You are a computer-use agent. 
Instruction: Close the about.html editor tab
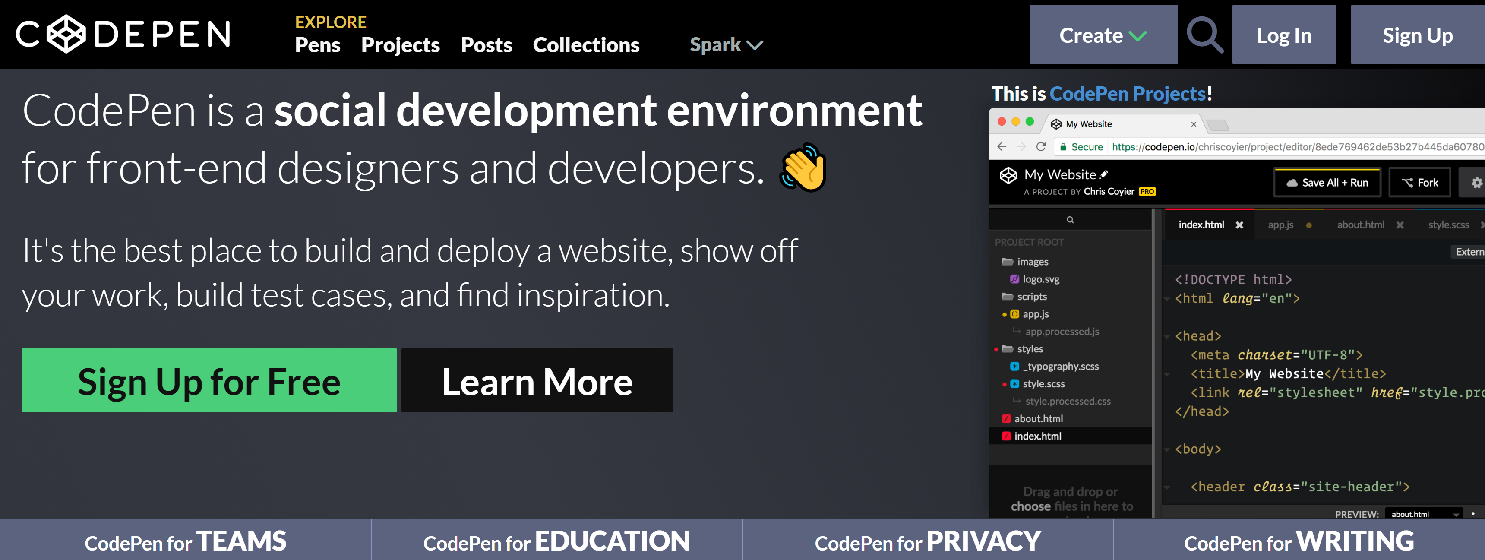(1400, 225)
